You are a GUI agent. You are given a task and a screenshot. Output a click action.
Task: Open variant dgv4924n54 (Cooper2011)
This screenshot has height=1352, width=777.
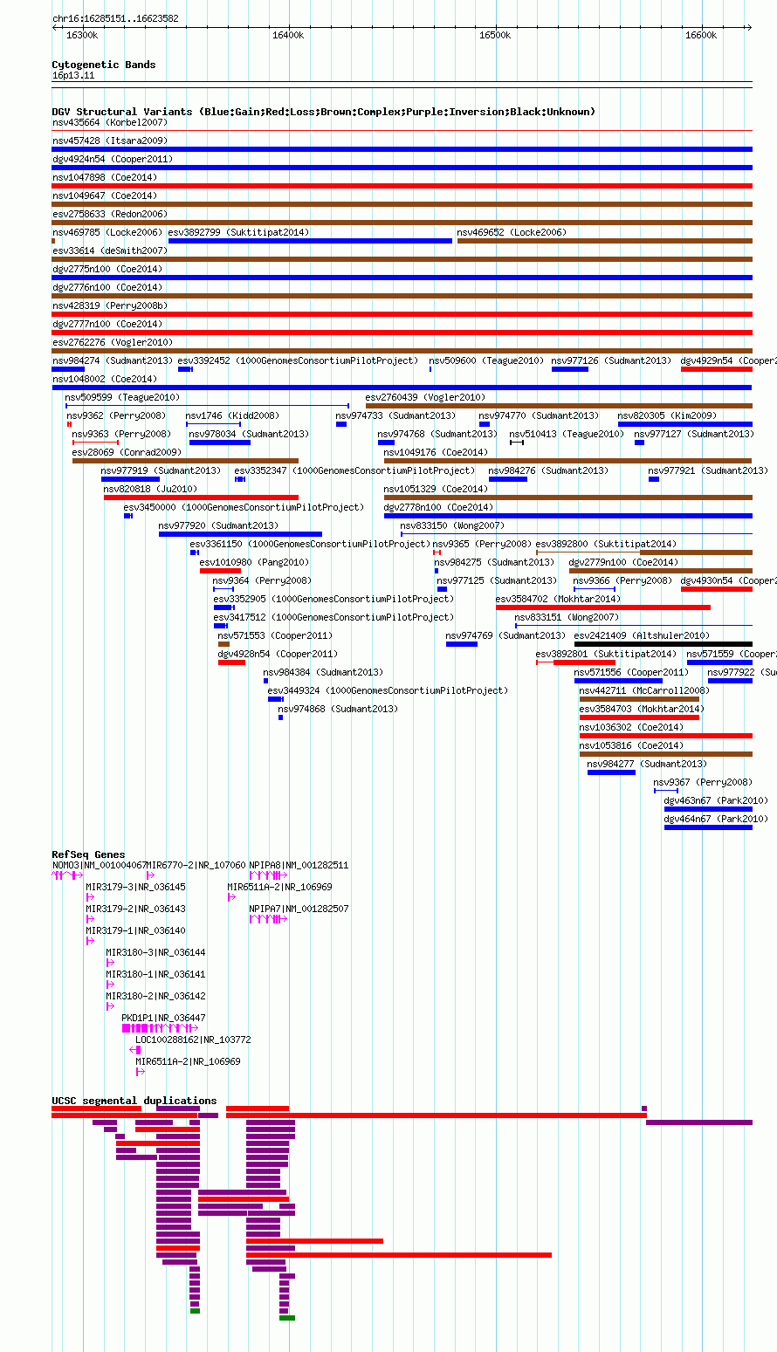(113, 159)
